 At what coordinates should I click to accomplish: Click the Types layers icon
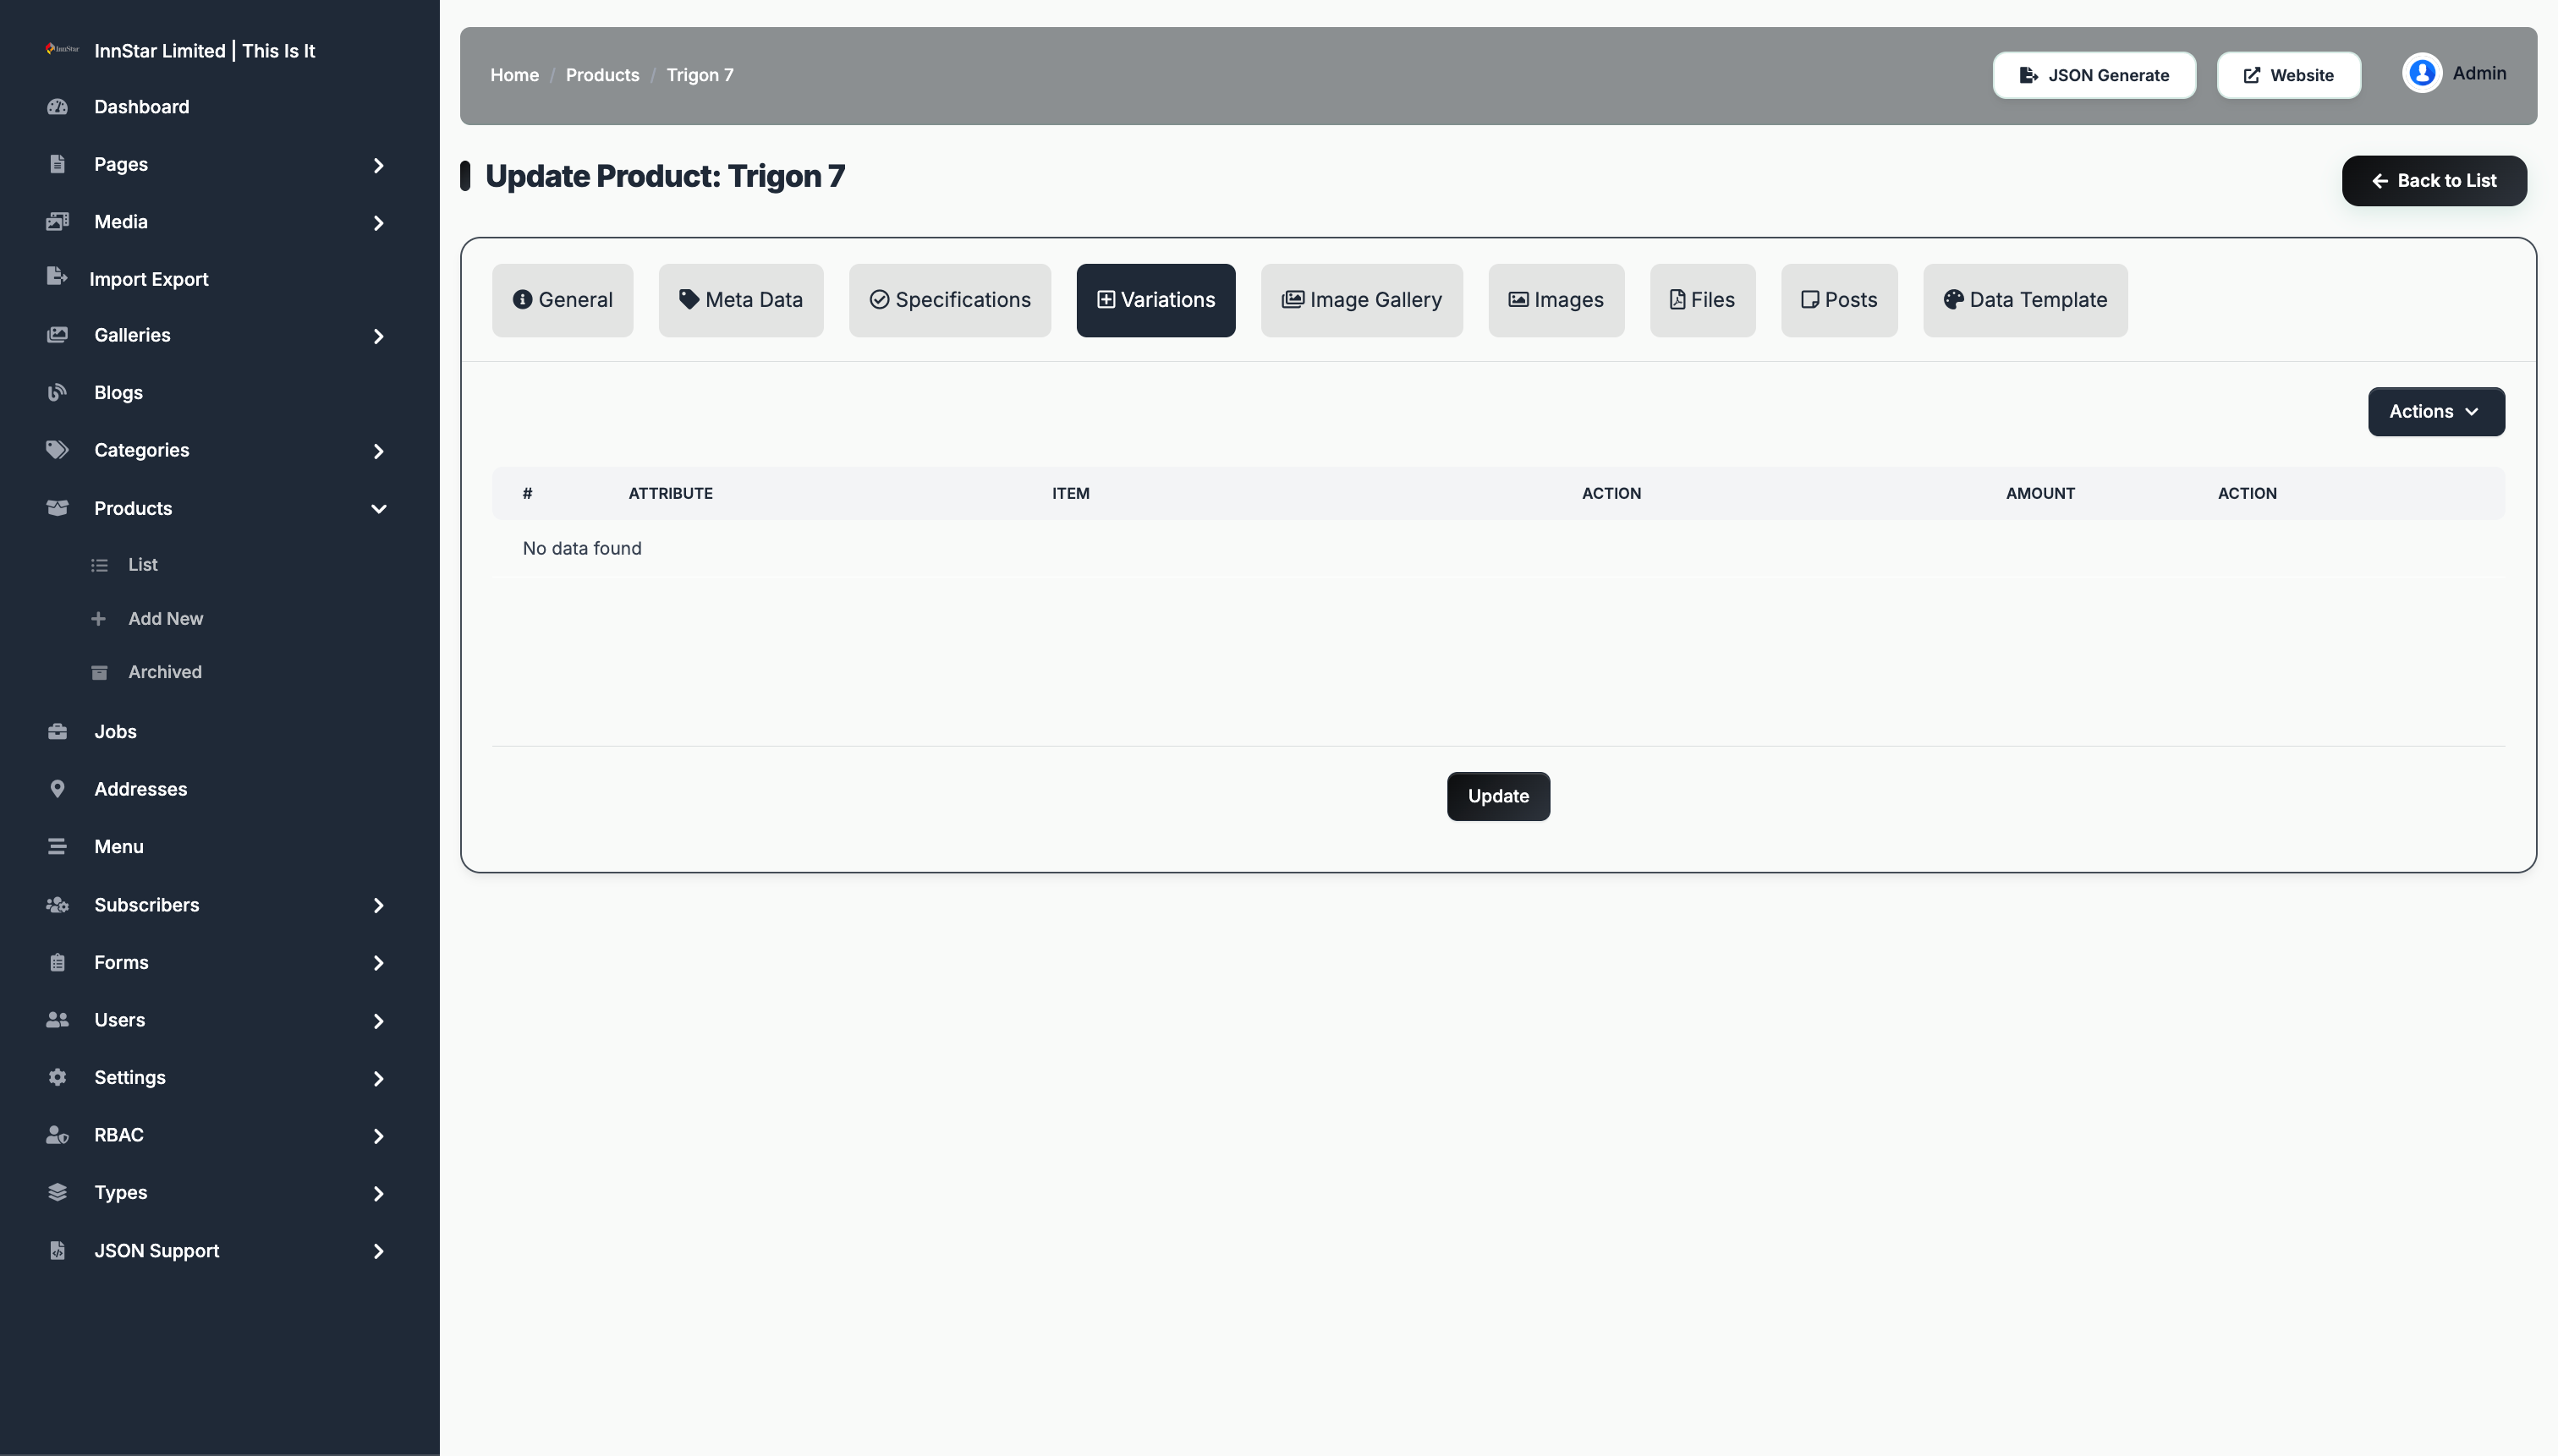57,1192
